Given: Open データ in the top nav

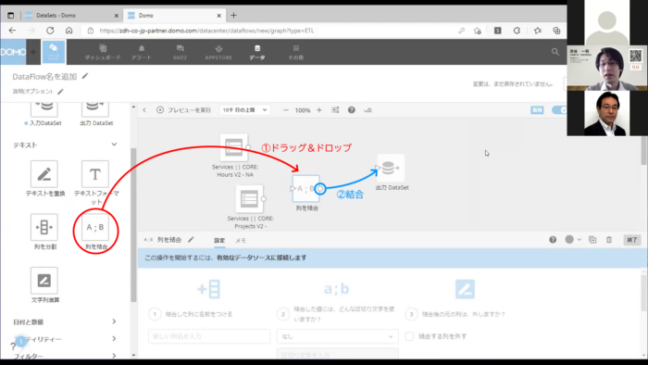Looking at the screenshot, I should coord(257,53).
